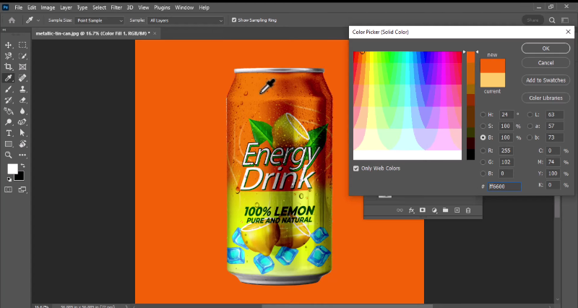Click the Delete layer trash icon
This screenshot has width=578, height=308.
468,210
